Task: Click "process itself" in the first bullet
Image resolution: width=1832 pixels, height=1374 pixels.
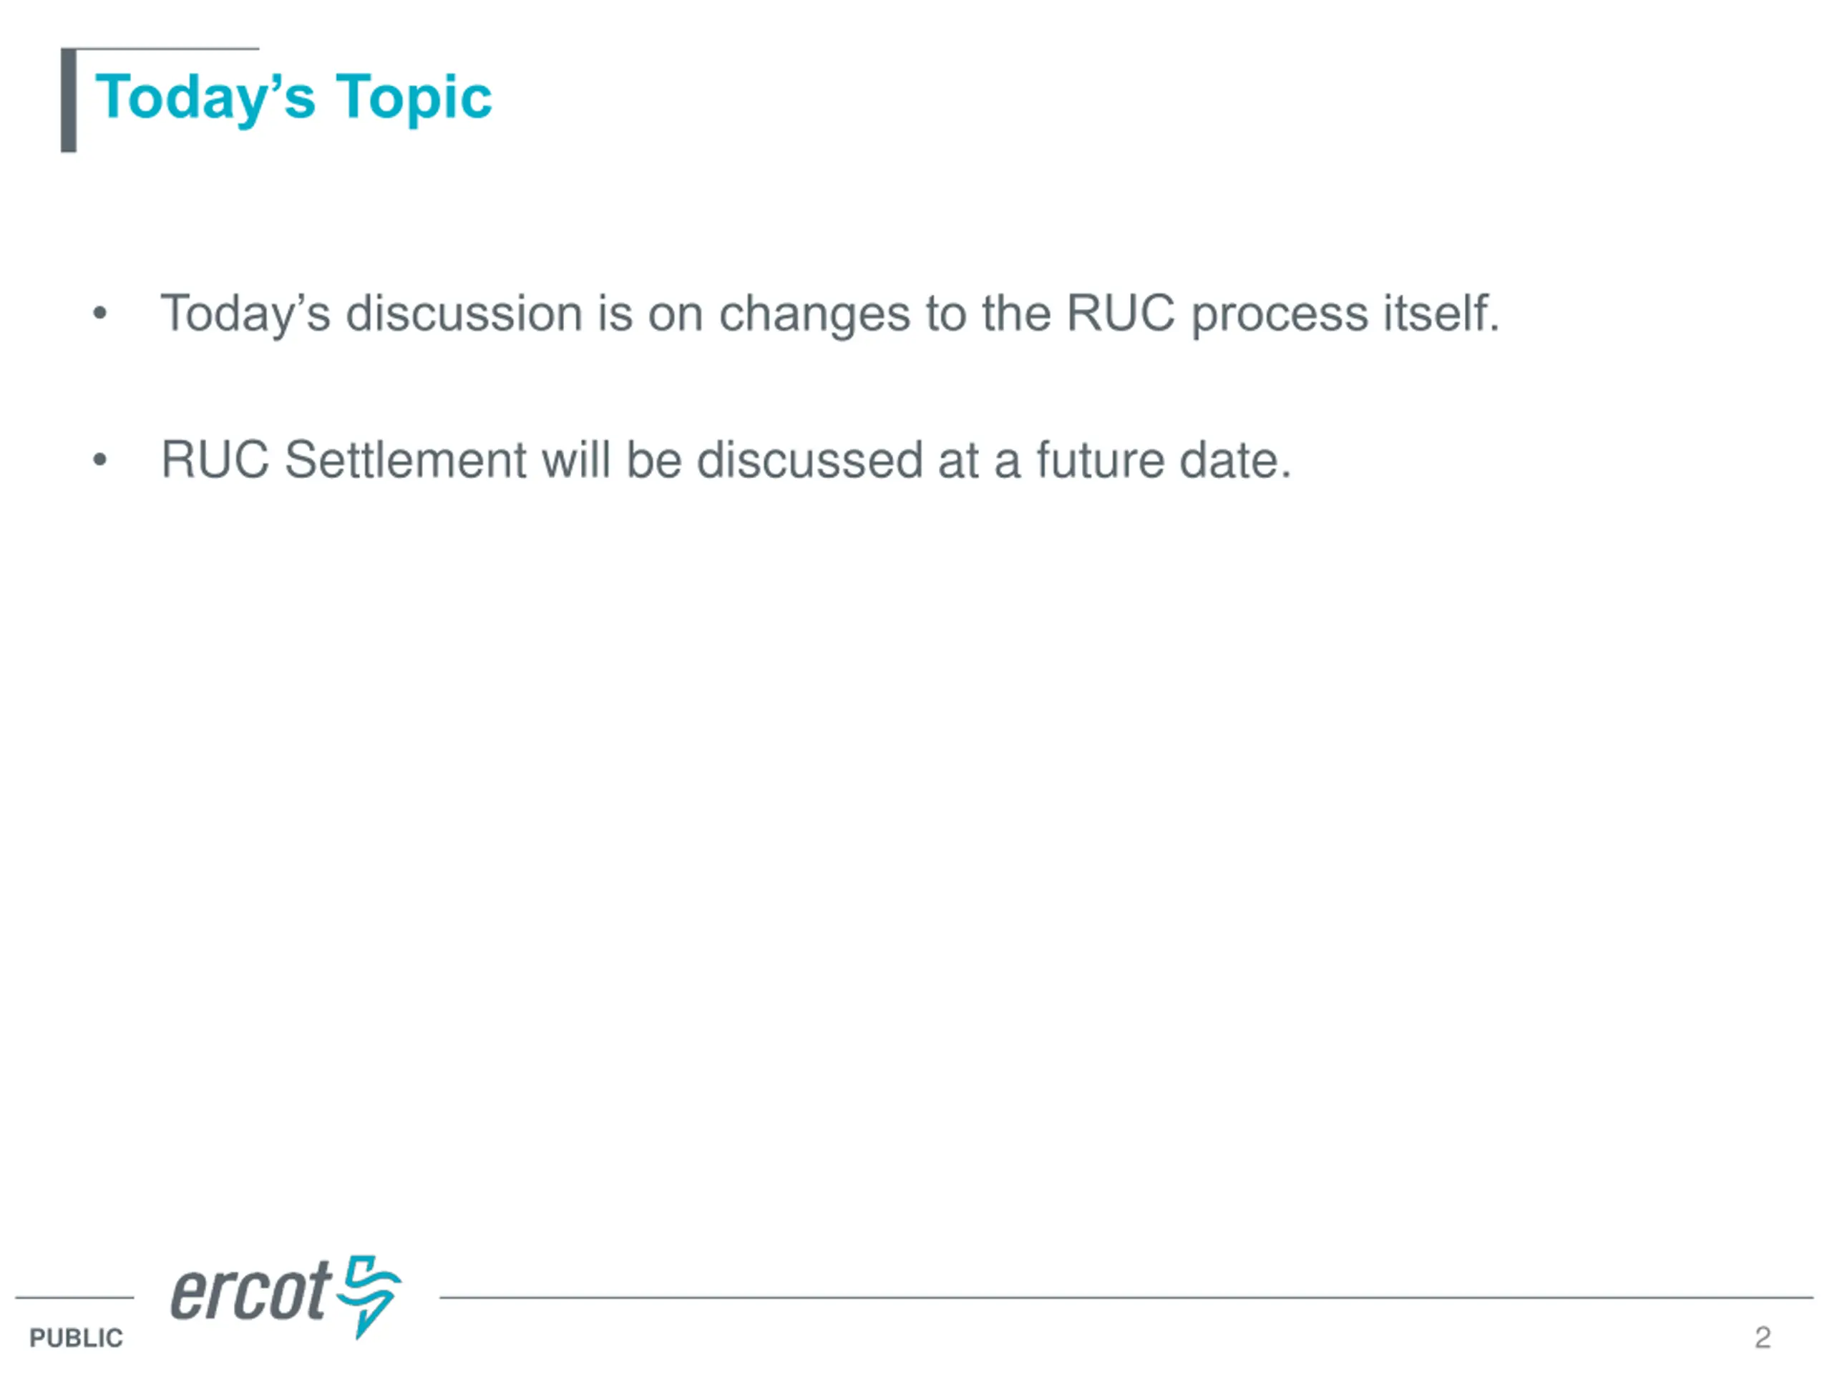Action: tap(1345, 315)
